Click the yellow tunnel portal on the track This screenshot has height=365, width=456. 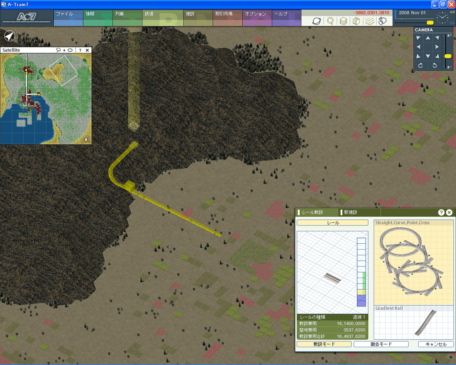coord(130,186)
